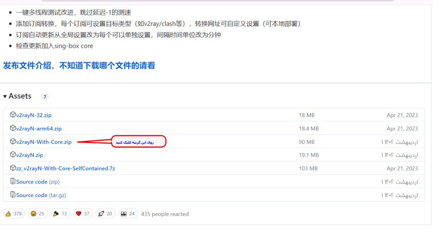
Task: Click the package icon beside v2rayN-arm64.zip
Action: point(13,129)
